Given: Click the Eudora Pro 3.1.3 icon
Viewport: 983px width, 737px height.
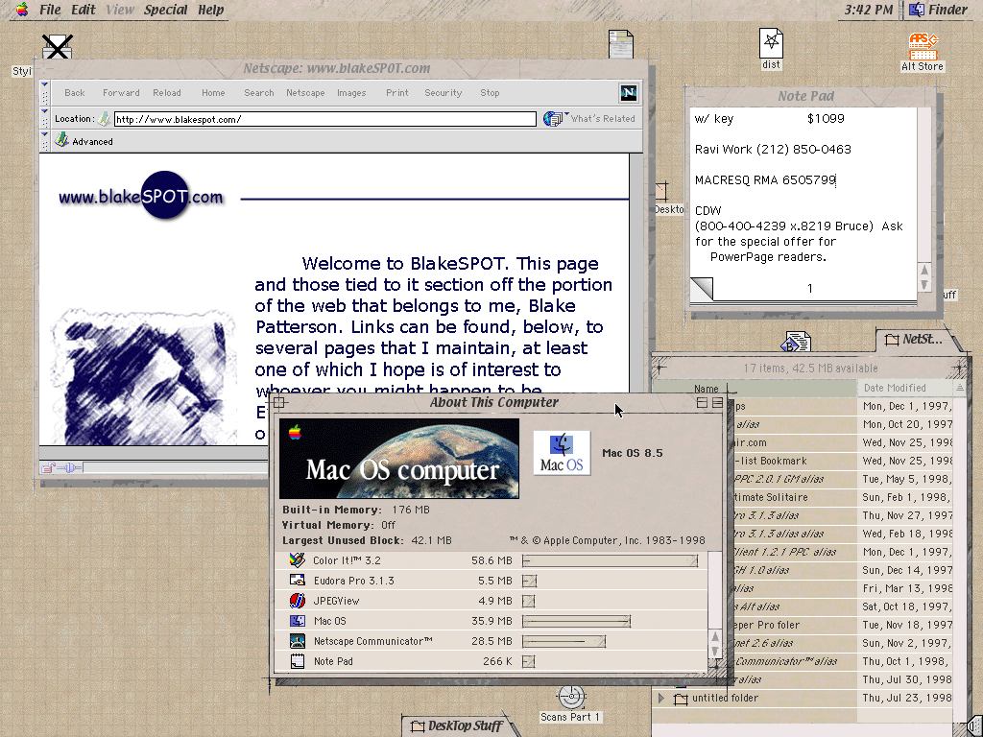Looking at the screenshot, I should (298, 581).
